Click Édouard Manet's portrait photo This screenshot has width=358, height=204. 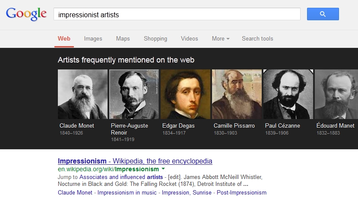pos(336,94)
